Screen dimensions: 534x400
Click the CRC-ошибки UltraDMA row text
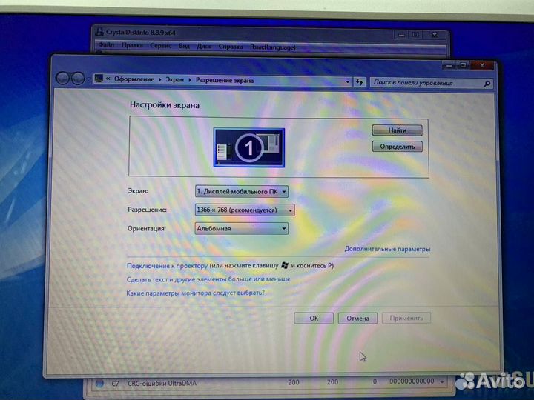click(162, 384)
